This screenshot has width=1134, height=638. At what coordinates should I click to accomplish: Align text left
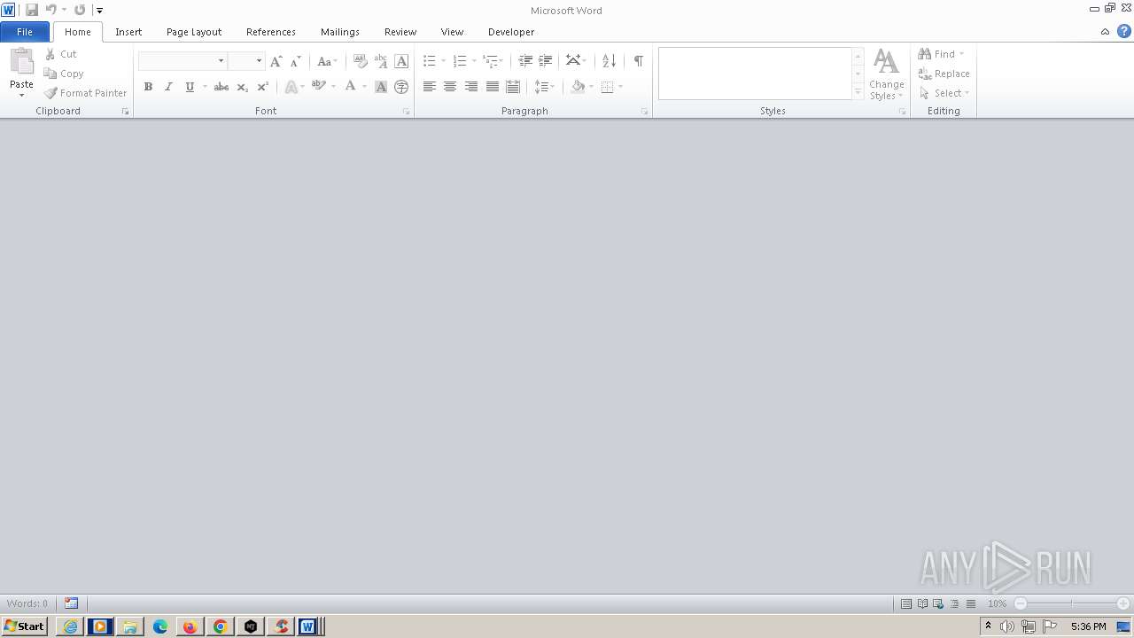pos(430,87)
